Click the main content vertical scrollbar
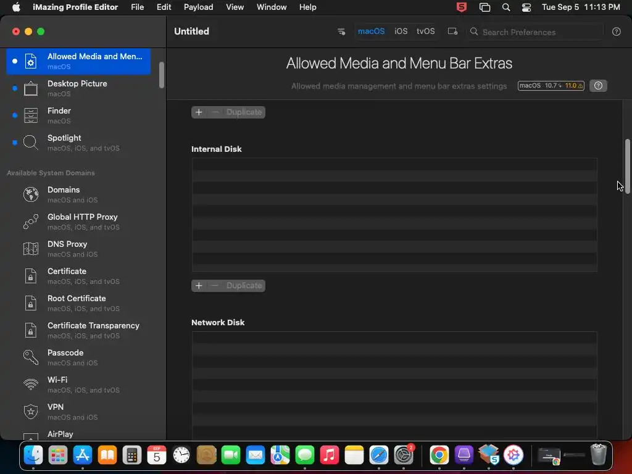 tap(627, 166)
